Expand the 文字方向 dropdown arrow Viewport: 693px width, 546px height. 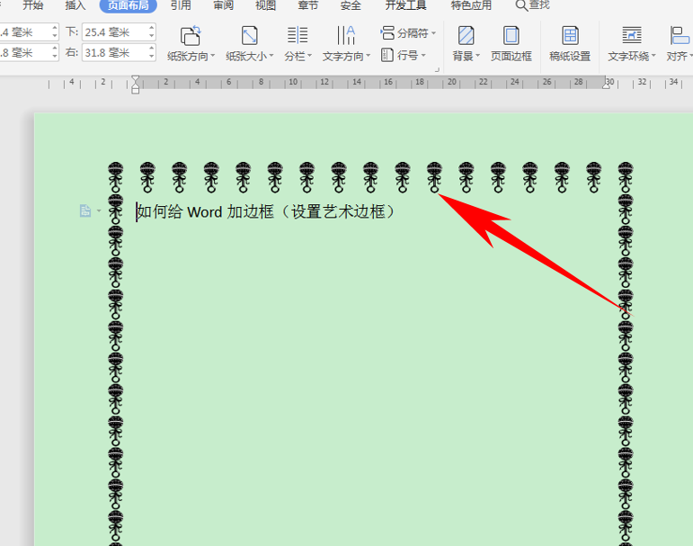pyautogui.click(x=369, y=56)
